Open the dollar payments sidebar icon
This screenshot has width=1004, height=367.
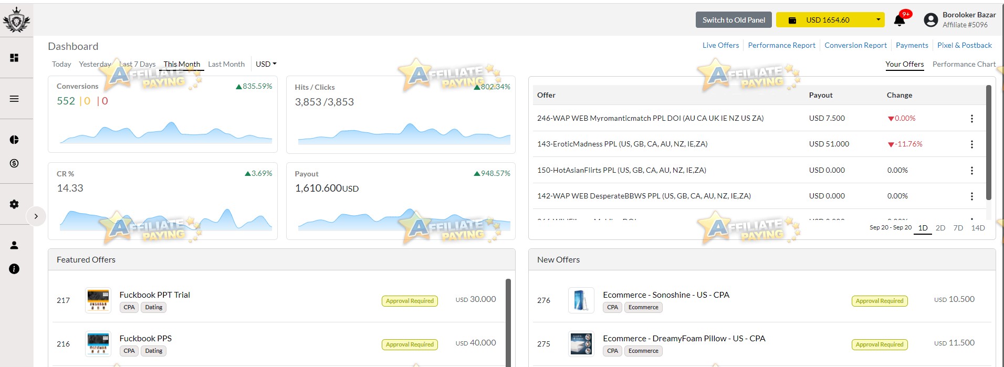coord(14,163)
